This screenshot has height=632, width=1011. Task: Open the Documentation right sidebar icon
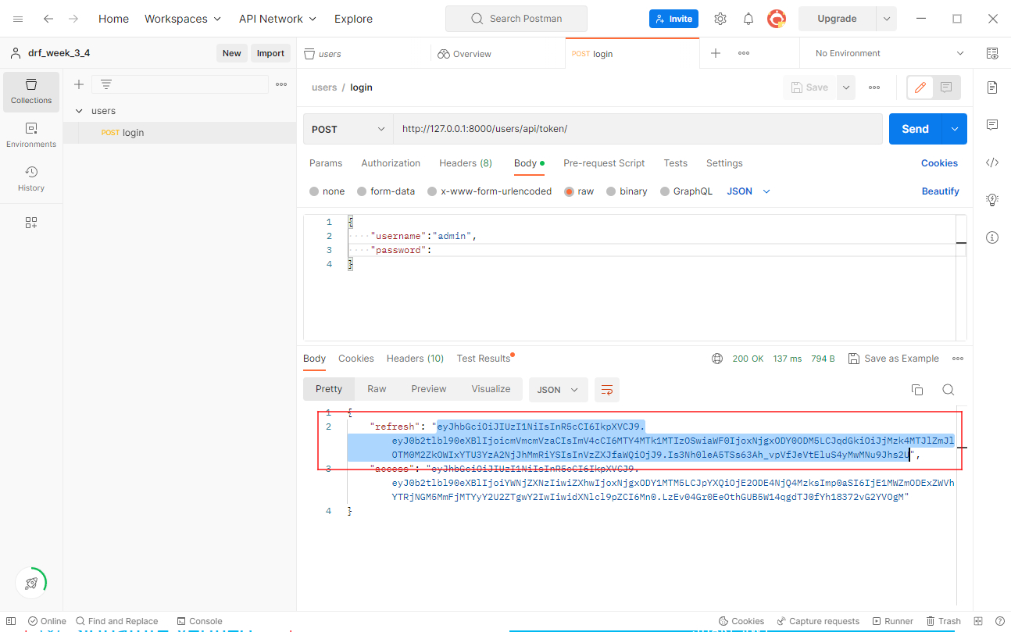pos(992,87)
